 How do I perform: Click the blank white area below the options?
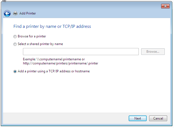[x=87, y=93]
